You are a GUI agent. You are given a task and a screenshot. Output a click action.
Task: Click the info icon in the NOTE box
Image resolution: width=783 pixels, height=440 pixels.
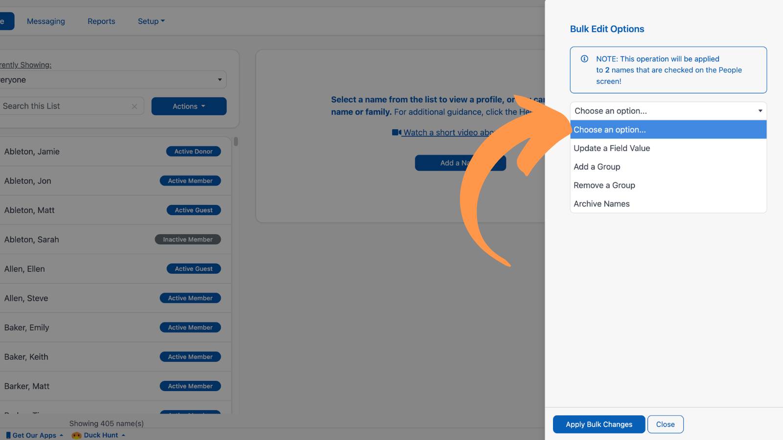pos(584,59)
